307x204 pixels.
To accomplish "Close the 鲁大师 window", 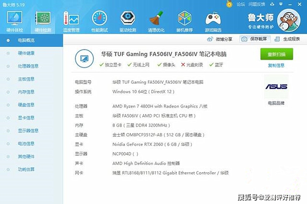I will [300, 4].
